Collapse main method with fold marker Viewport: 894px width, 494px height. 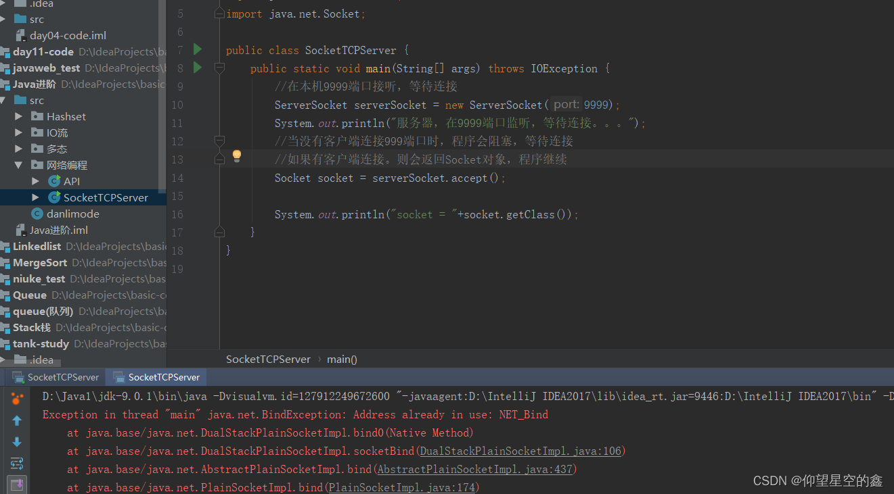pos(219,68)
